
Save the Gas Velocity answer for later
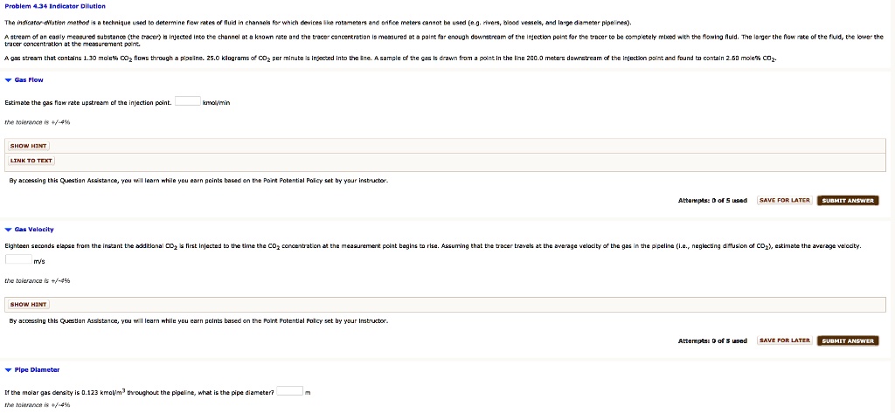(785, 341)
